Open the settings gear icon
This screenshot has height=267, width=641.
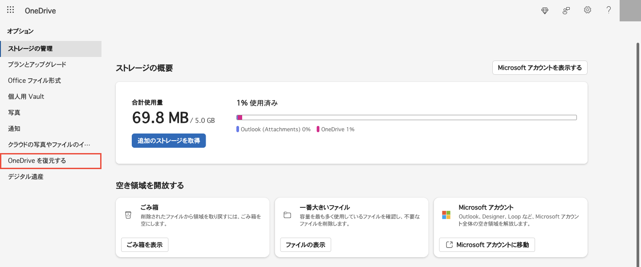[x=588, y=10]
